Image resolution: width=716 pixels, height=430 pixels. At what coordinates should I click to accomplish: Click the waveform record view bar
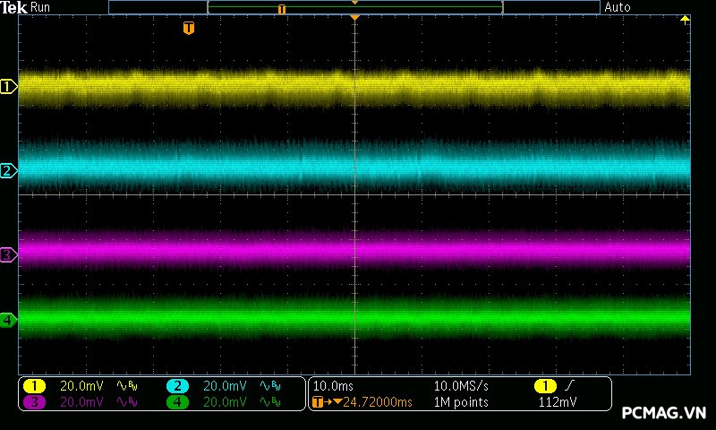pyautogui.click(x=354, y=7)
